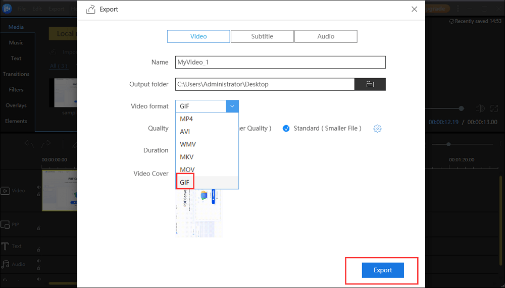
Task: Click the Name input field
Action: tap(280, 63)
